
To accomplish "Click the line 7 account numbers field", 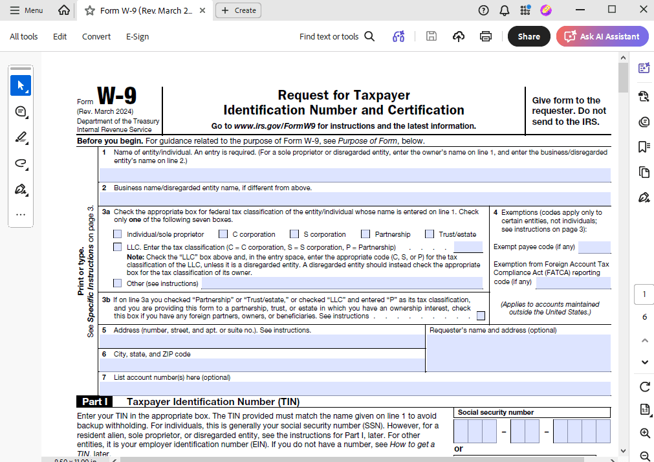I will coord(355,388).
